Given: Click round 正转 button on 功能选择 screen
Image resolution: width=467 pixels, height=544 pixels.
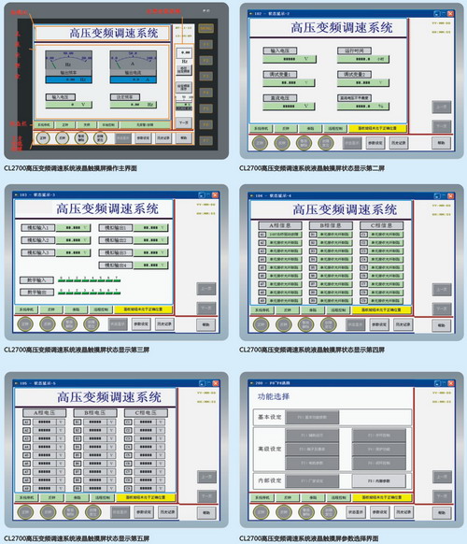Looking at the screenshot, I should coord(262,511).
